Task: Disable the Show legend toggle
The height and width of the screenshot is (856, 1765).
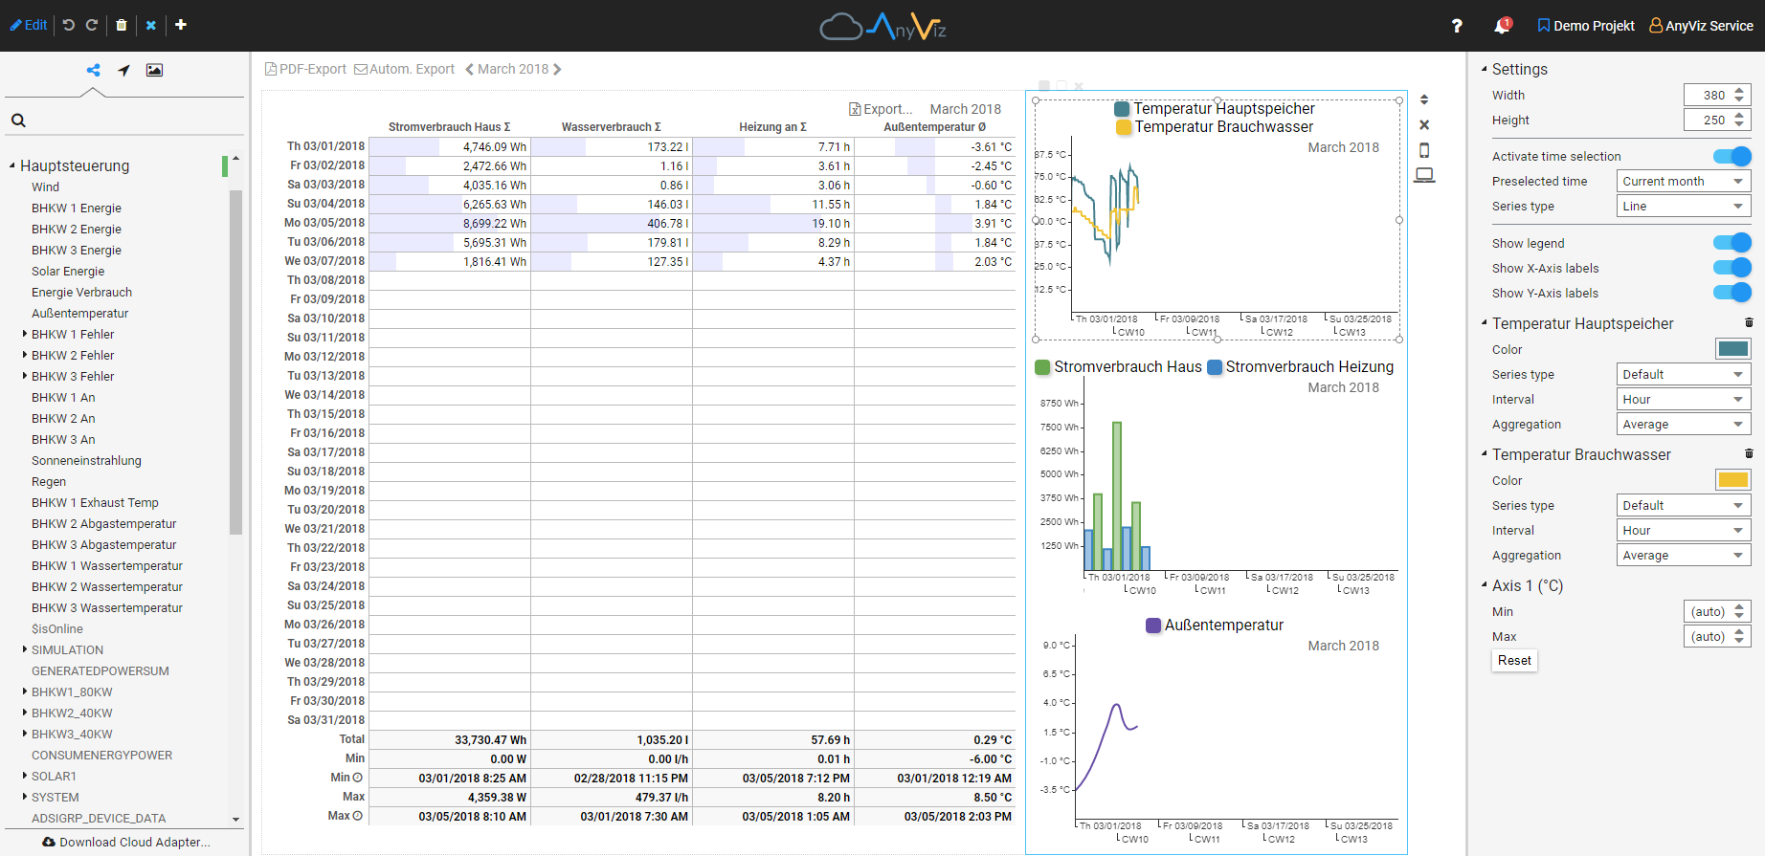Action: pyautogui.click(x=1731, y=243)
